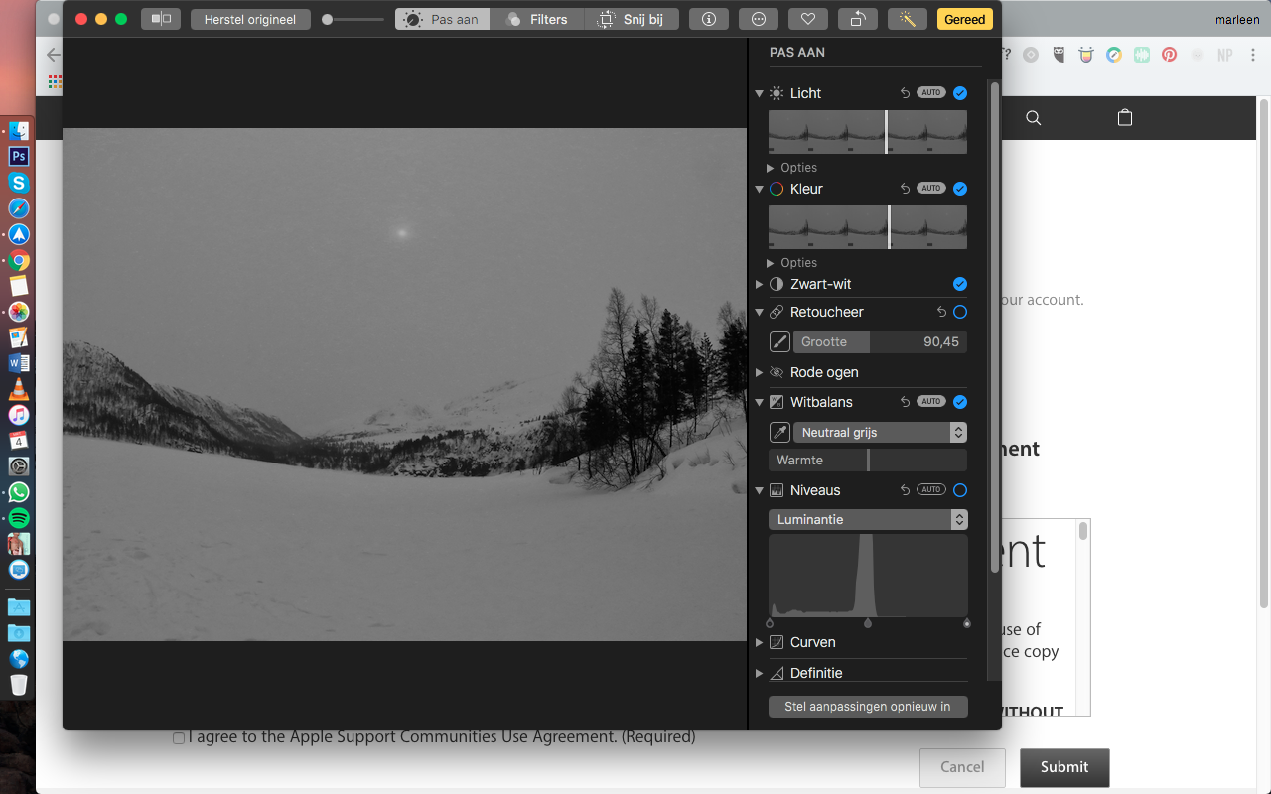1271x794 pixels.
Task: Rotate the photo with the rotate icon
Action: [x=858, y=19]
